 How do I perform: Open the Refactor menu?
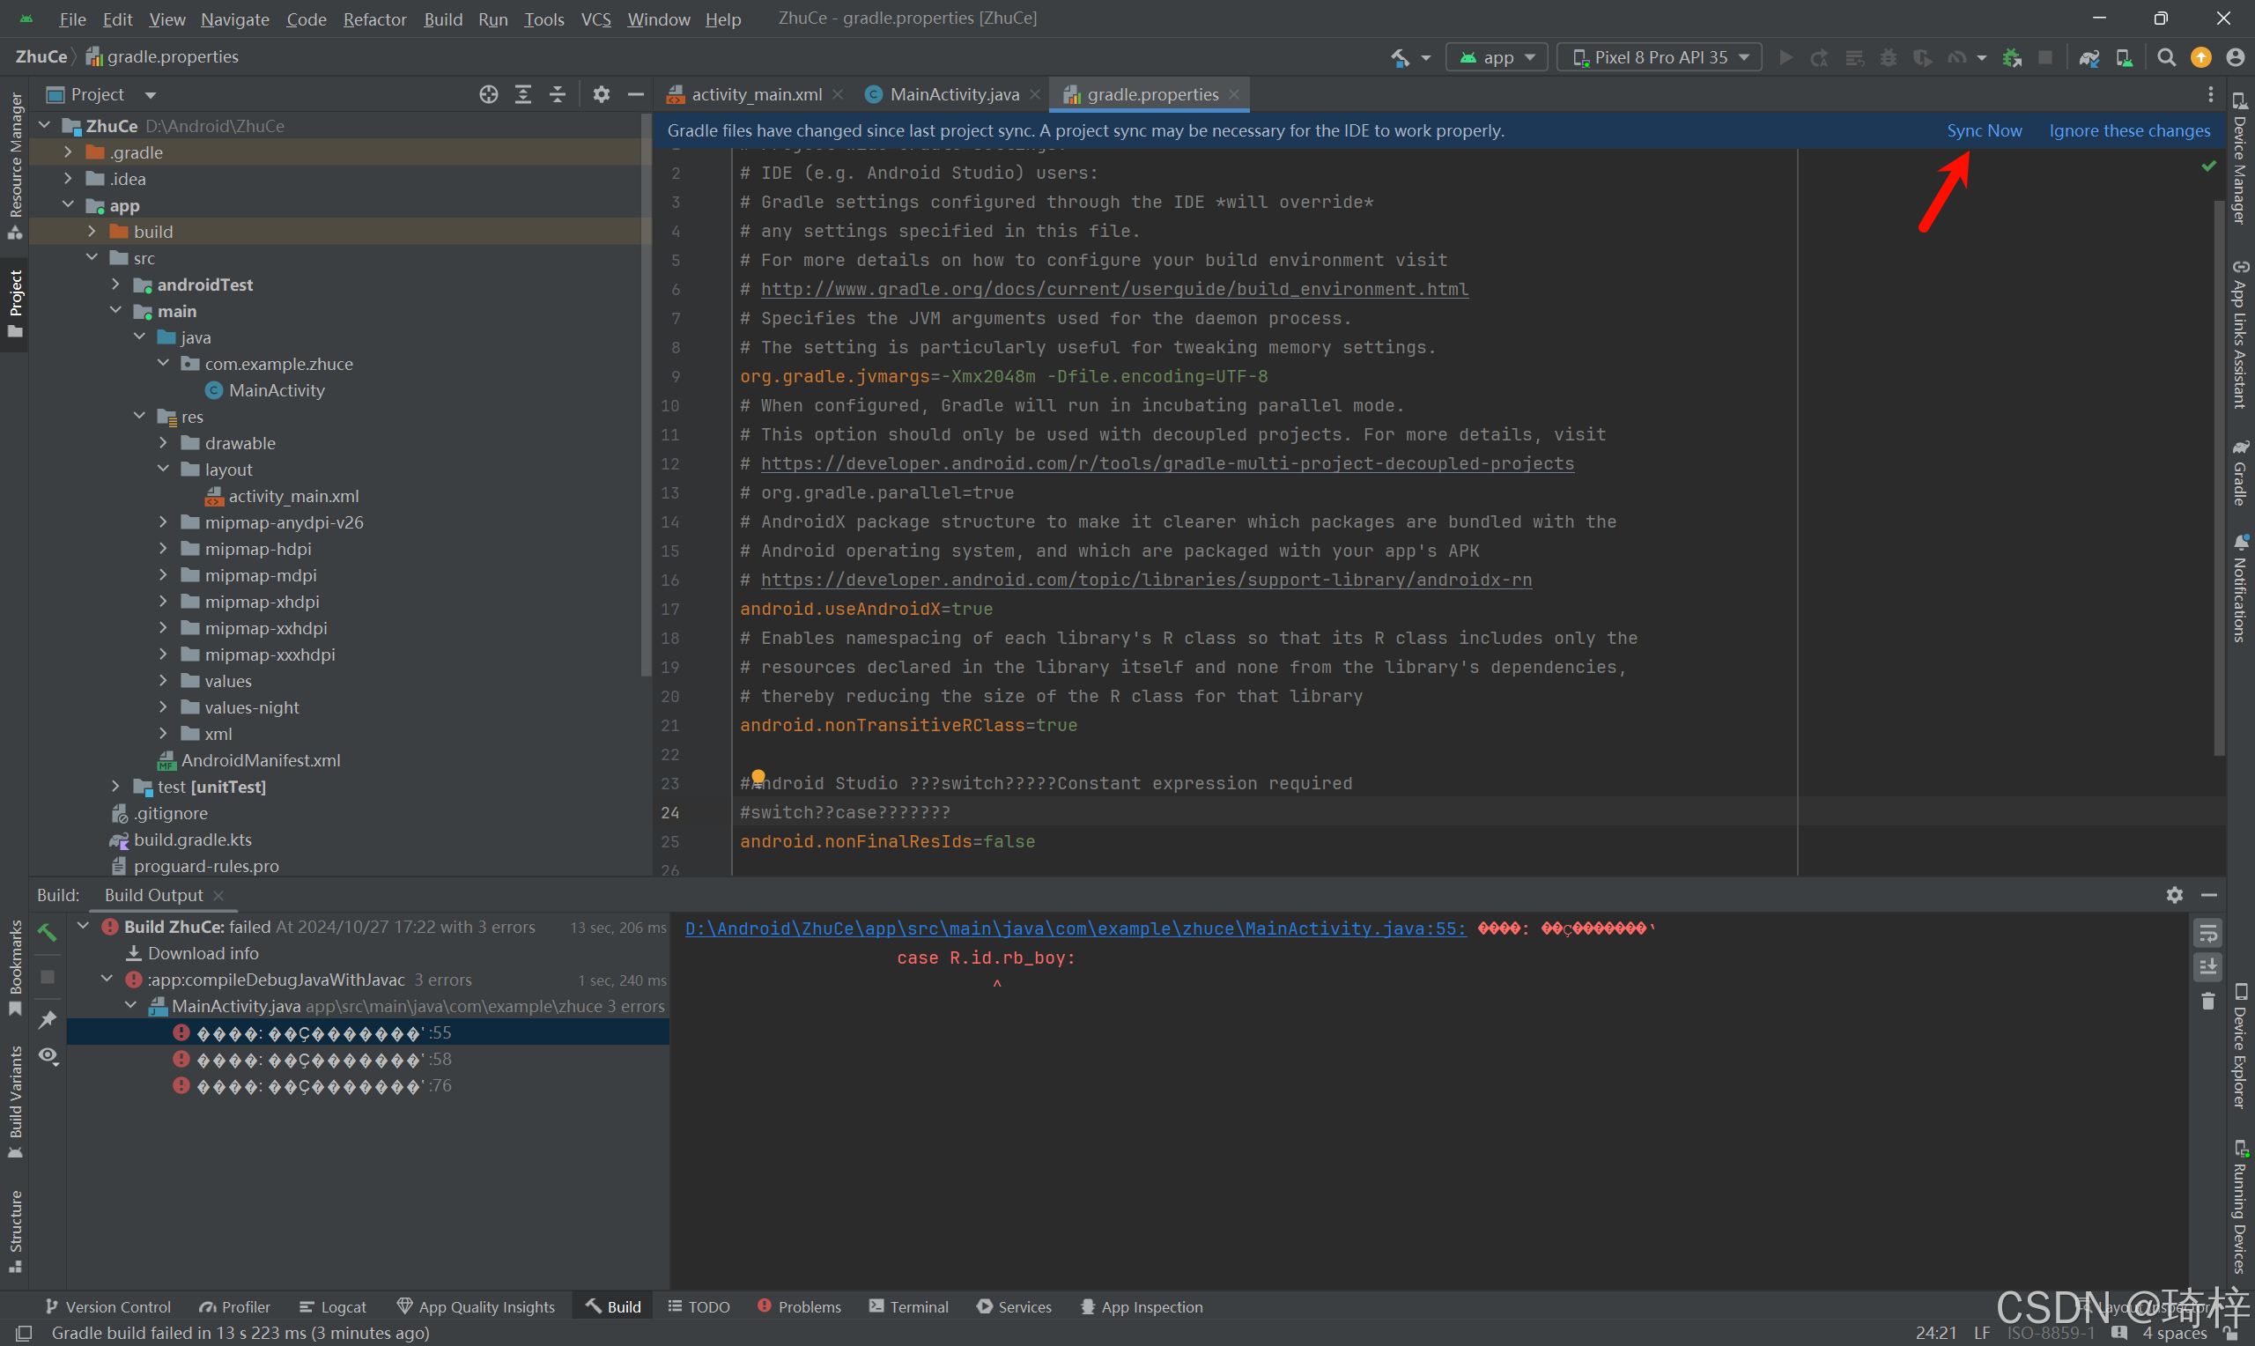pyautogui.click(x=374, y=18)
